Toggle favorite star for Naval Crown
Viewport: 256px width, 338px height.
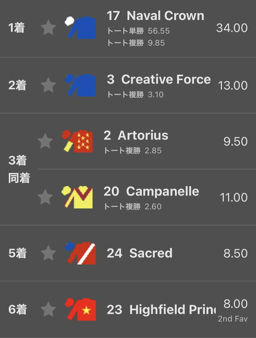[48, 28]
